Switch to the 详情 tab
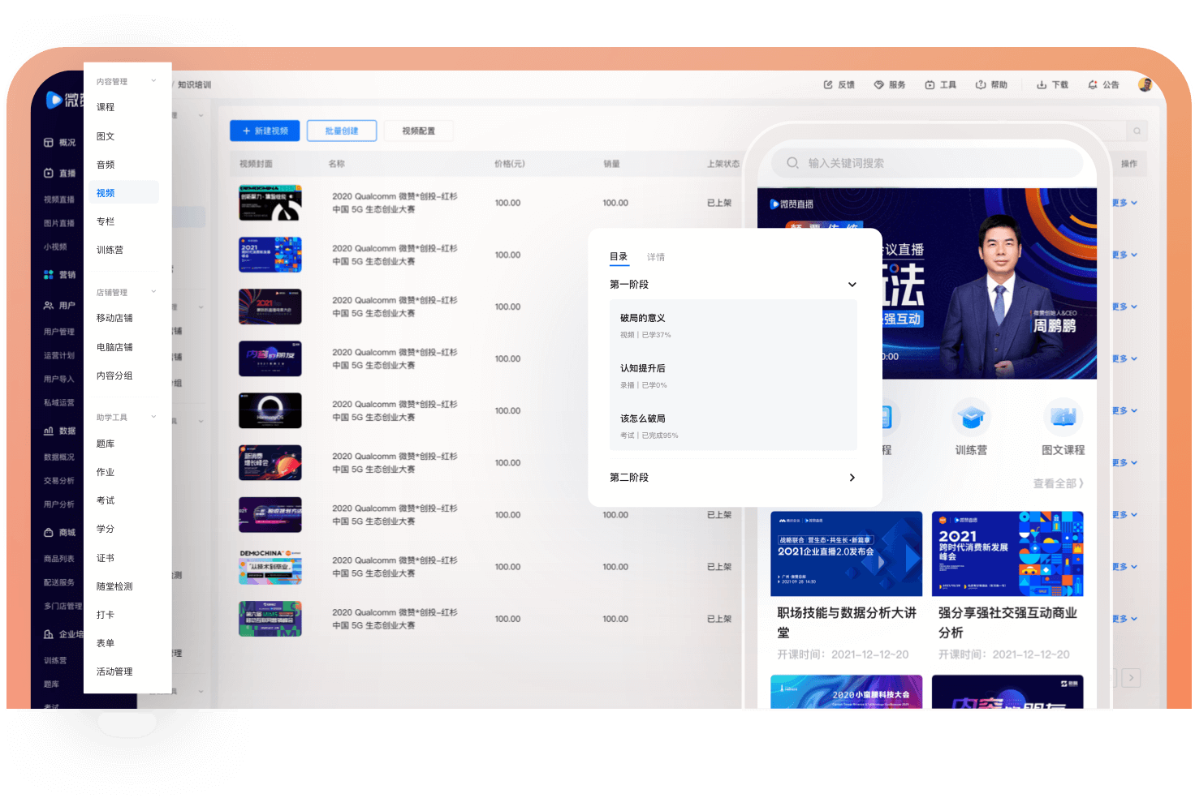Screen dimensions: 1195x798 coord(656,257)
